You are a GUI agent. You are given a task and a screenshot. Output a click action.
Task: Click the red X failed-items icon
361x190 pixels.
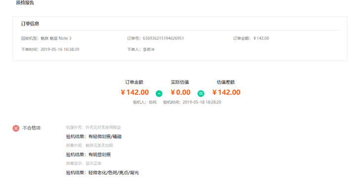point(16,128)
